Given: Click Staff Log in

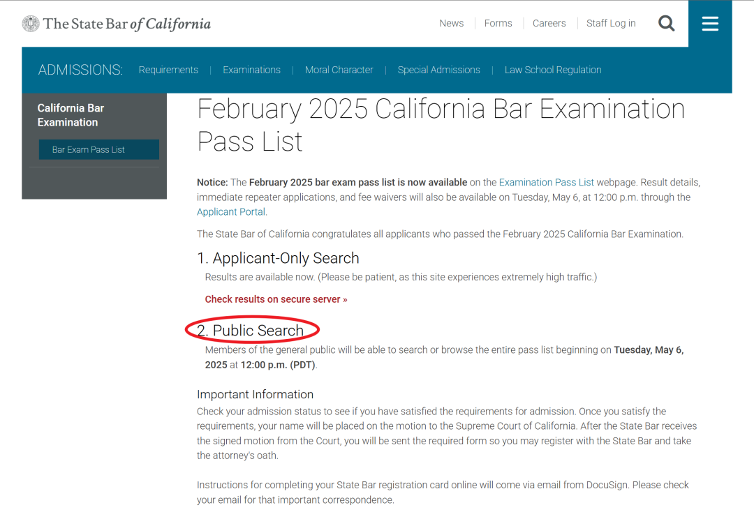Looking at the screenshot, I should [611, 23].
